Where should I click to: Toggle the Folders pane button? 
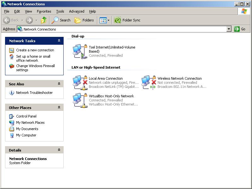pyautogui.click(x=84, y=20)
